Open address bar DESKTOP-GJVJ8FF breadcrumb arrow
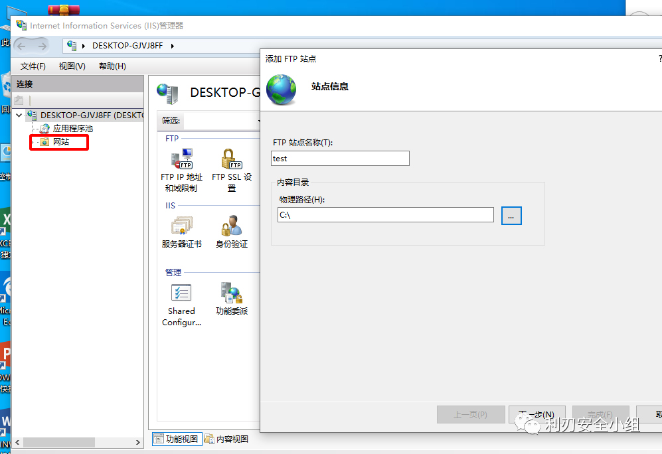This screenshot has height=454, width=662. tap(172, 46)
